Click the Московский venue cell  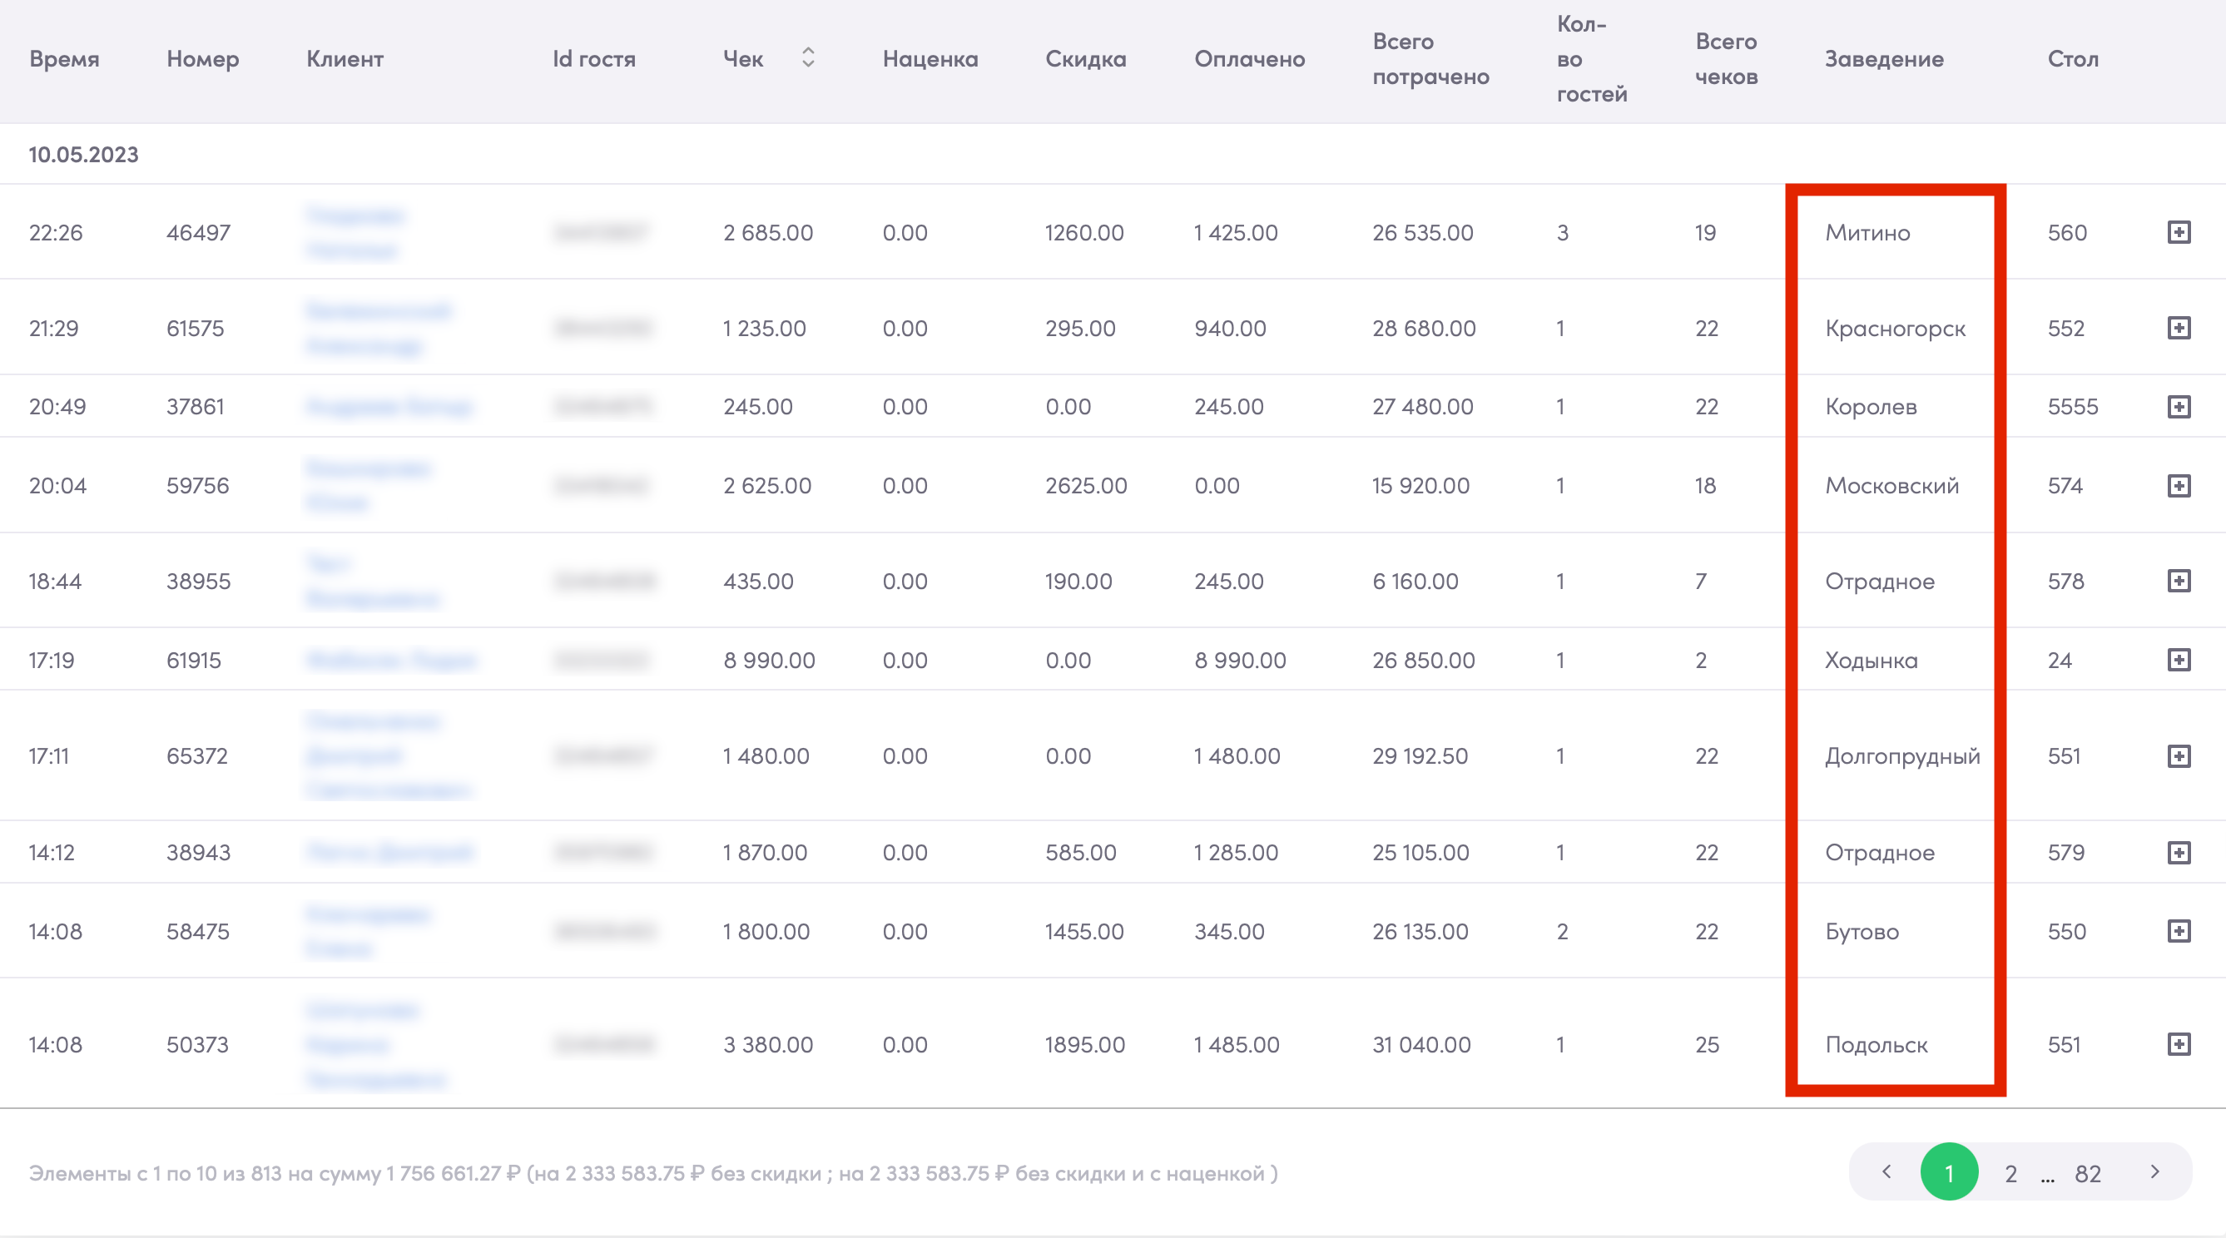pos(1891,486)
